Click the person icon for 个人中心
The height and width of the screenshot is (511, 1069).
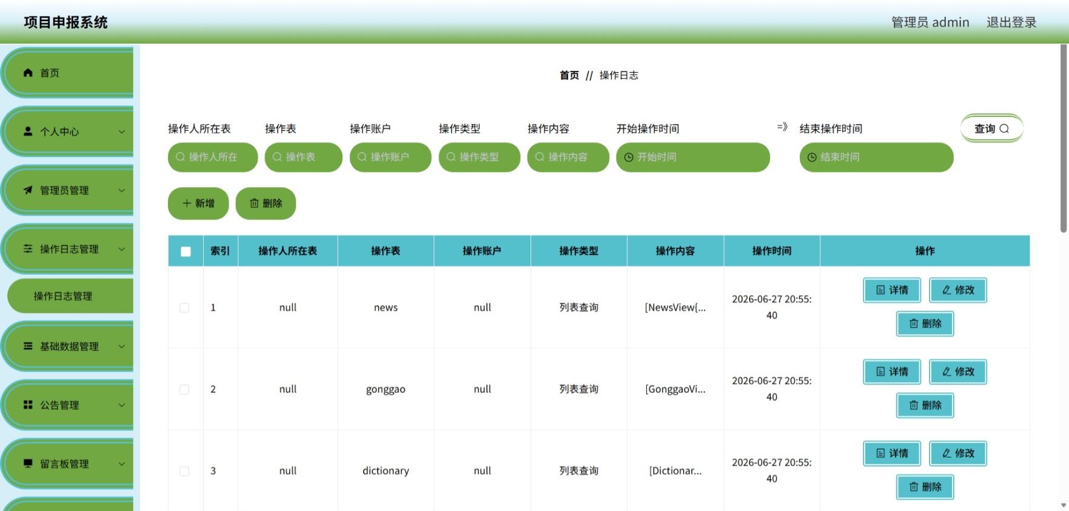click(28, 131)
